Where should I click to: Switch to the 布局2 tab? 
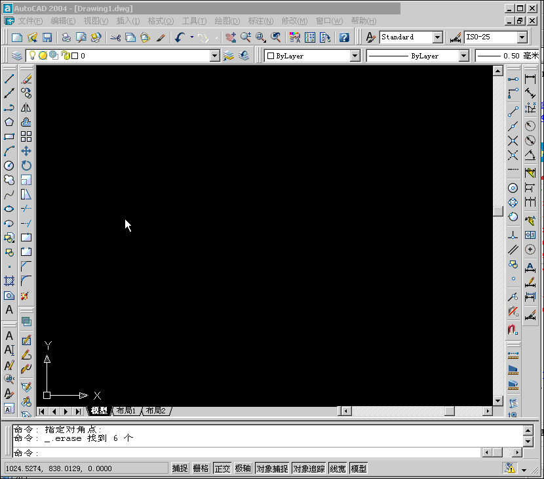[156, 411]
